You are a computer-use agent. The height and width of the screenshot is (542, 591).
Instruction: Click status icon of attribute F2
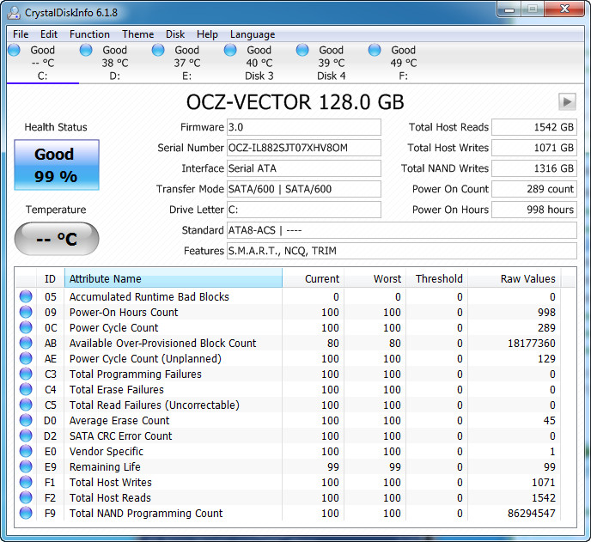click(x=26, y=497)
